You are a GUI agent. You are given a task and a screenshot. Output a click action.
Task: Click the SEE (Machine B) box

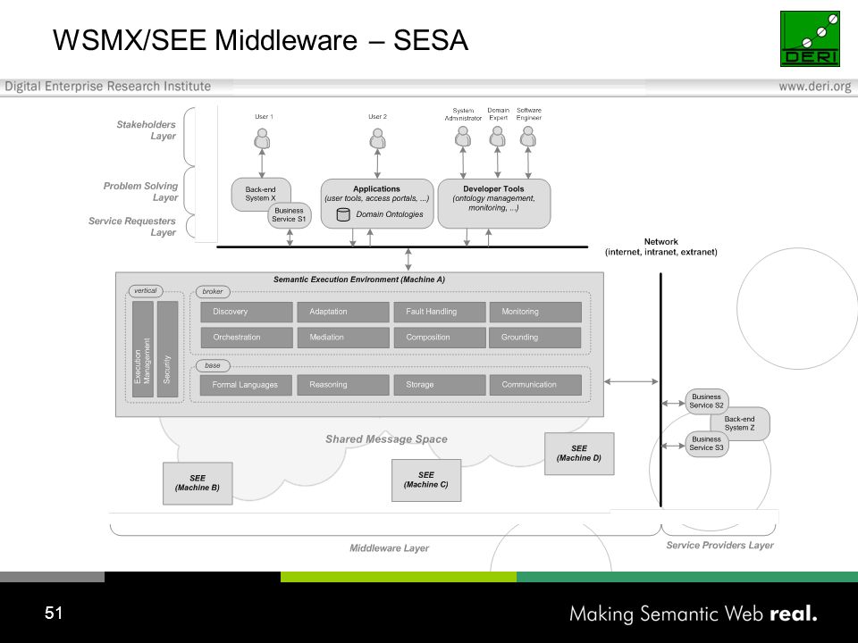coord(198,483)
